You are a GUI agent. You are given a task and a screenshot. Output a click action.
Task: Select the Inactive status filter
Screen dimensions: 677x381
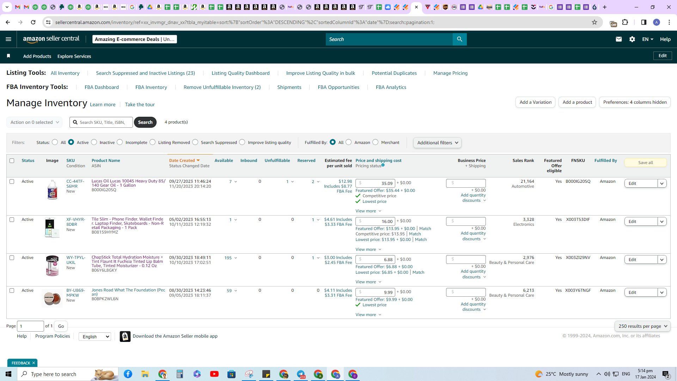click(x=94, y=142)
